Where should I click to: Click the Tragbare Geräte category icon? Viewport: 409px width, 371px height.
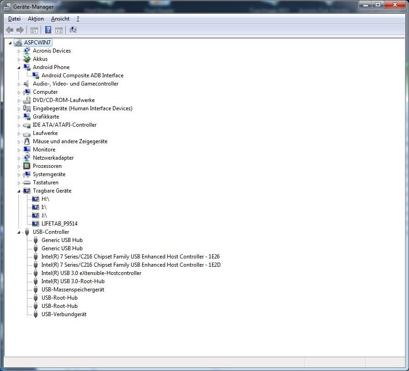[x=27, y=191]
